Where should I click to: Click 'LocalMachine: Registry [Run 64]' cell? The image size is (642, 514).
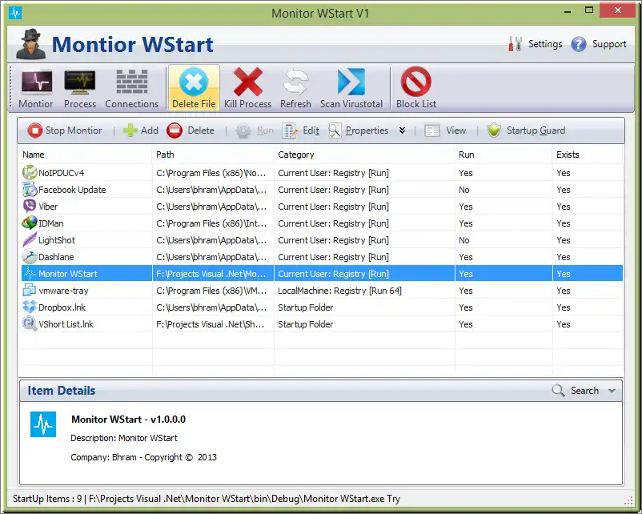340,291
